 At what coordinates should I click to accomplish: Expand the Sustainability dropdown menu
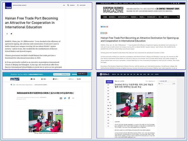pyautogui.click(x=123, y=17)
